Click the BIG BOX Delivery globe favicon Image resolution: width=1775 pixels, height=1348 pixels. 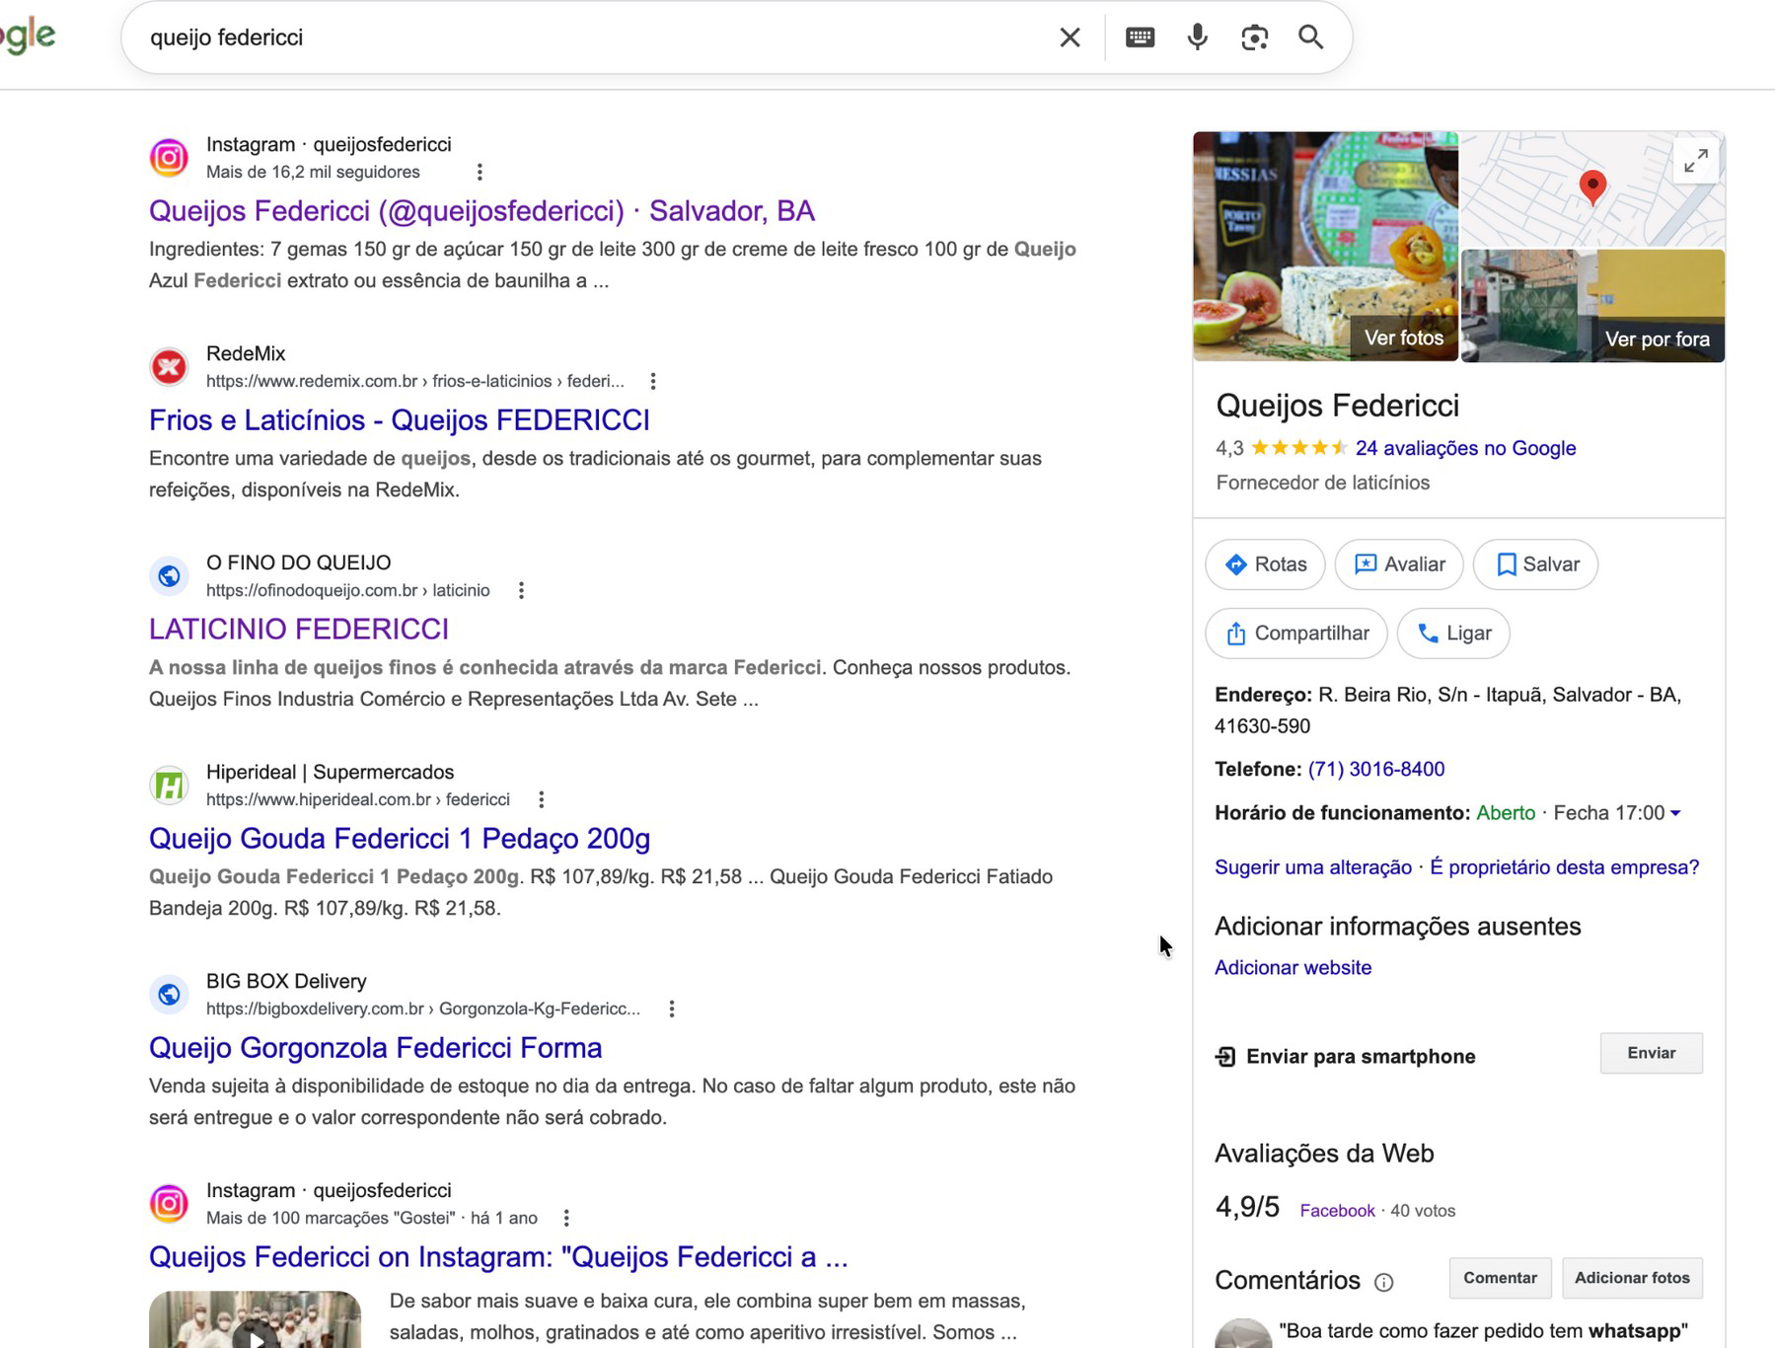pyautogui.click(x=169, y=995)
